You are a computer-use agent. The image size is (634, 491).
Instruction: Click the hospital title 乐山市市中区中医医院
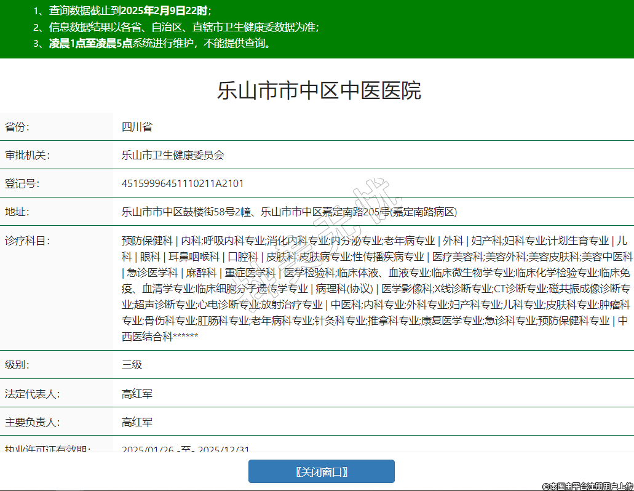pos(319,91)
